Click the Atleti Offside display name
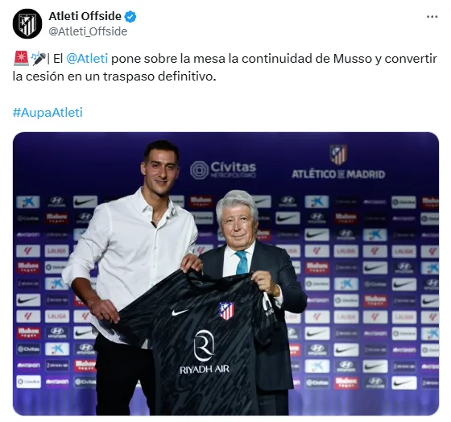This screenshot has height=422, width=451. [85, 16]
